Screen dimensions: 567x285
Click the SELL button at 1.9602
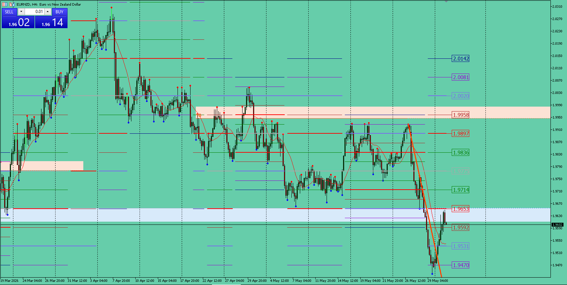point(18,19)
